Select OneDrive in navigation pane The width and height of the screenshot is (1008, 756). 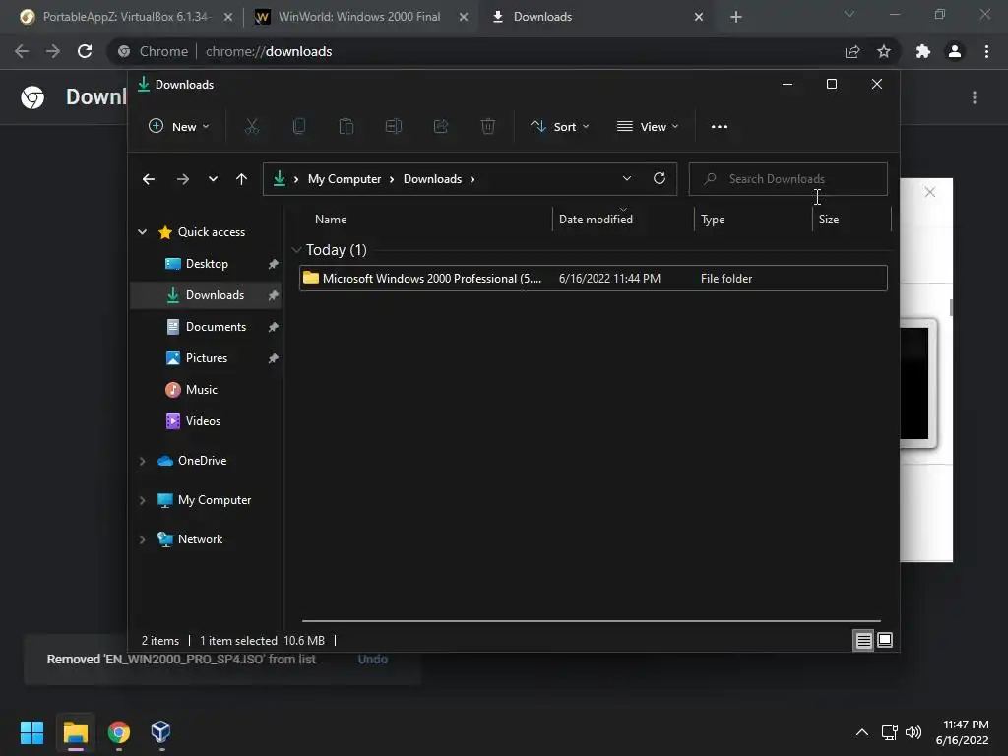coord(202,461)
